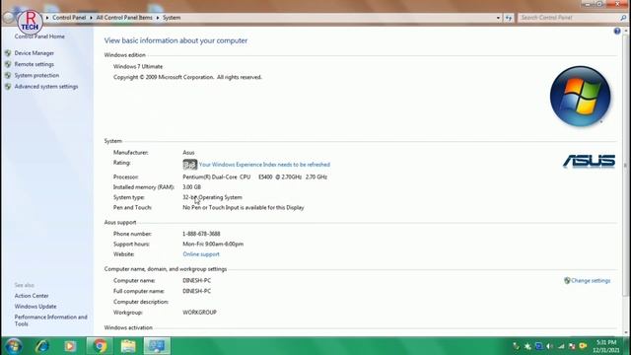Select the "WORKGROUP" value

(x=199, y=313)
